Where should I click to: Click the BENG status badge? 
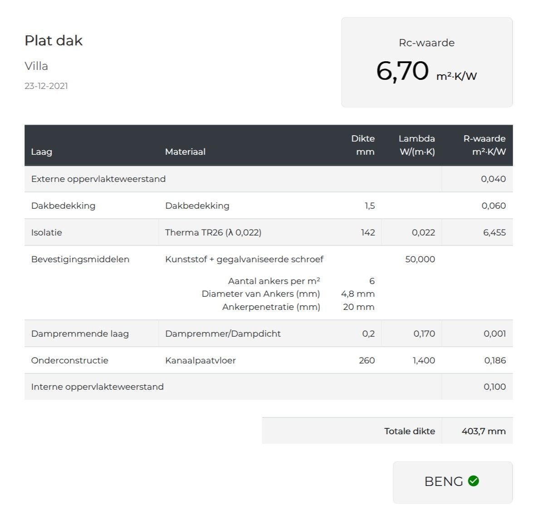pos(452,482)
